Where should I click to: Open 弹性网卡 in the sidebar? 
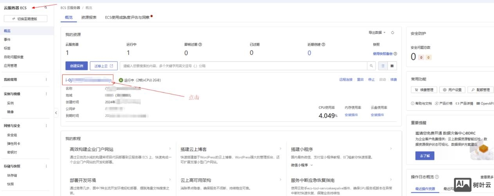13,143
